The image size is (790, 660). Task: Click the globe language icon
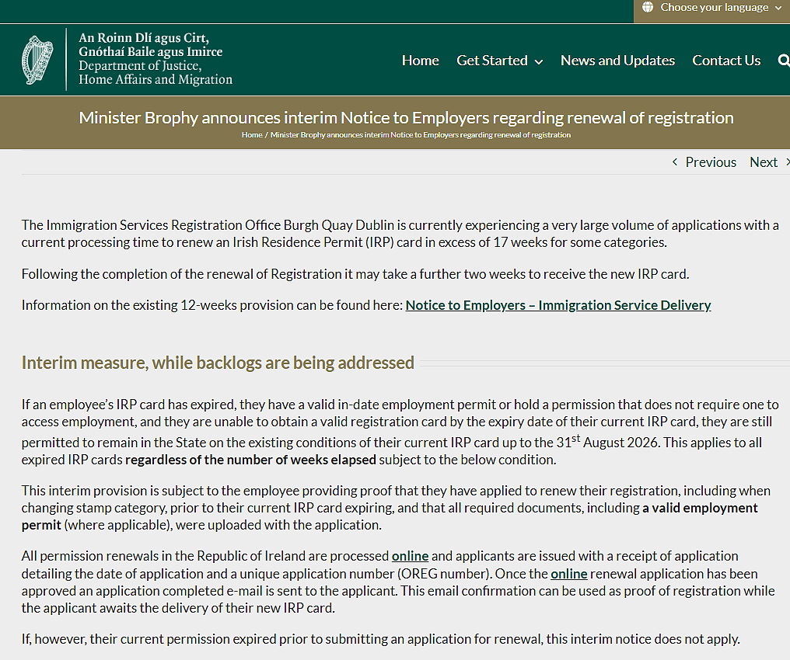point(648,7)
